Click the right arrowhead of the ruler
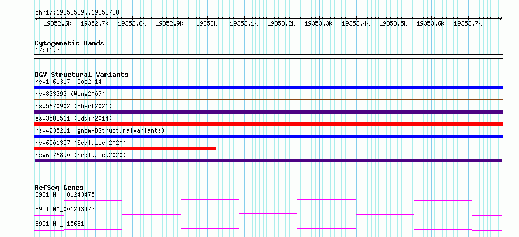The width and height of the screenshot is (519, 237). [501, 18]
